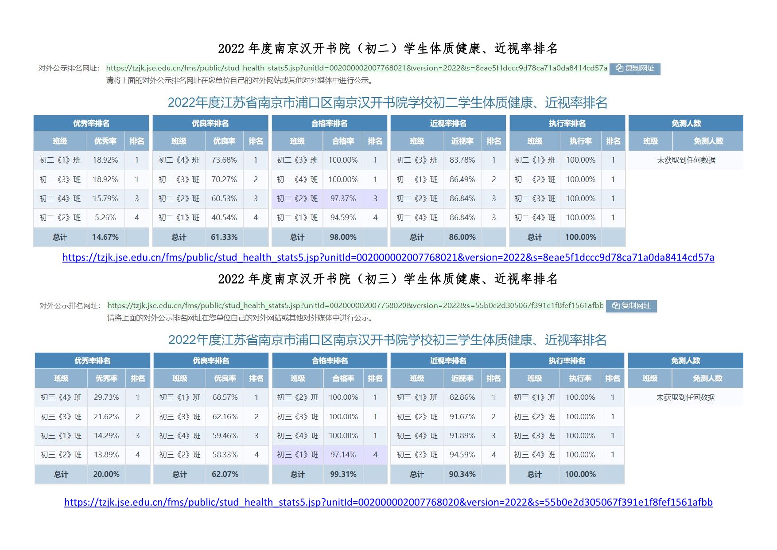Click the 73.68% cell for 初二《4》班
This screenshot has width=777, height=550.
224,160
